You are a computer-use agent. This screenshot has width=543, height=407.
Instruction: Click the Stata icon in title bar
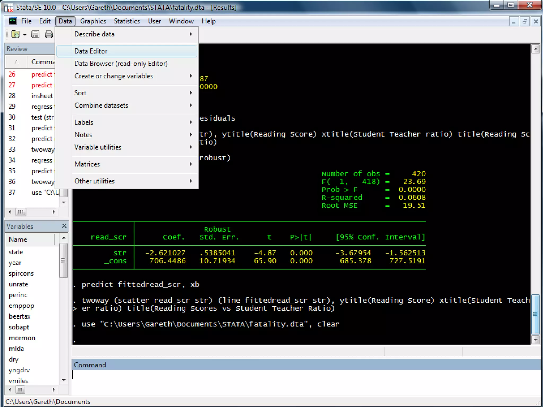click(x=8, y=7)
